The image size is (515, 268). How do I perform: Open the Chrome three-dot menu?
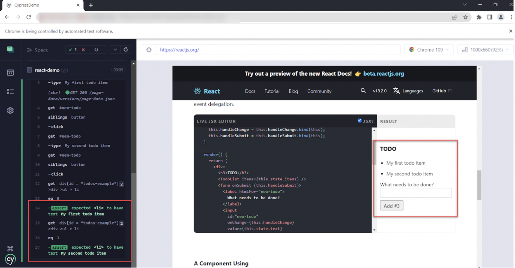511,17
